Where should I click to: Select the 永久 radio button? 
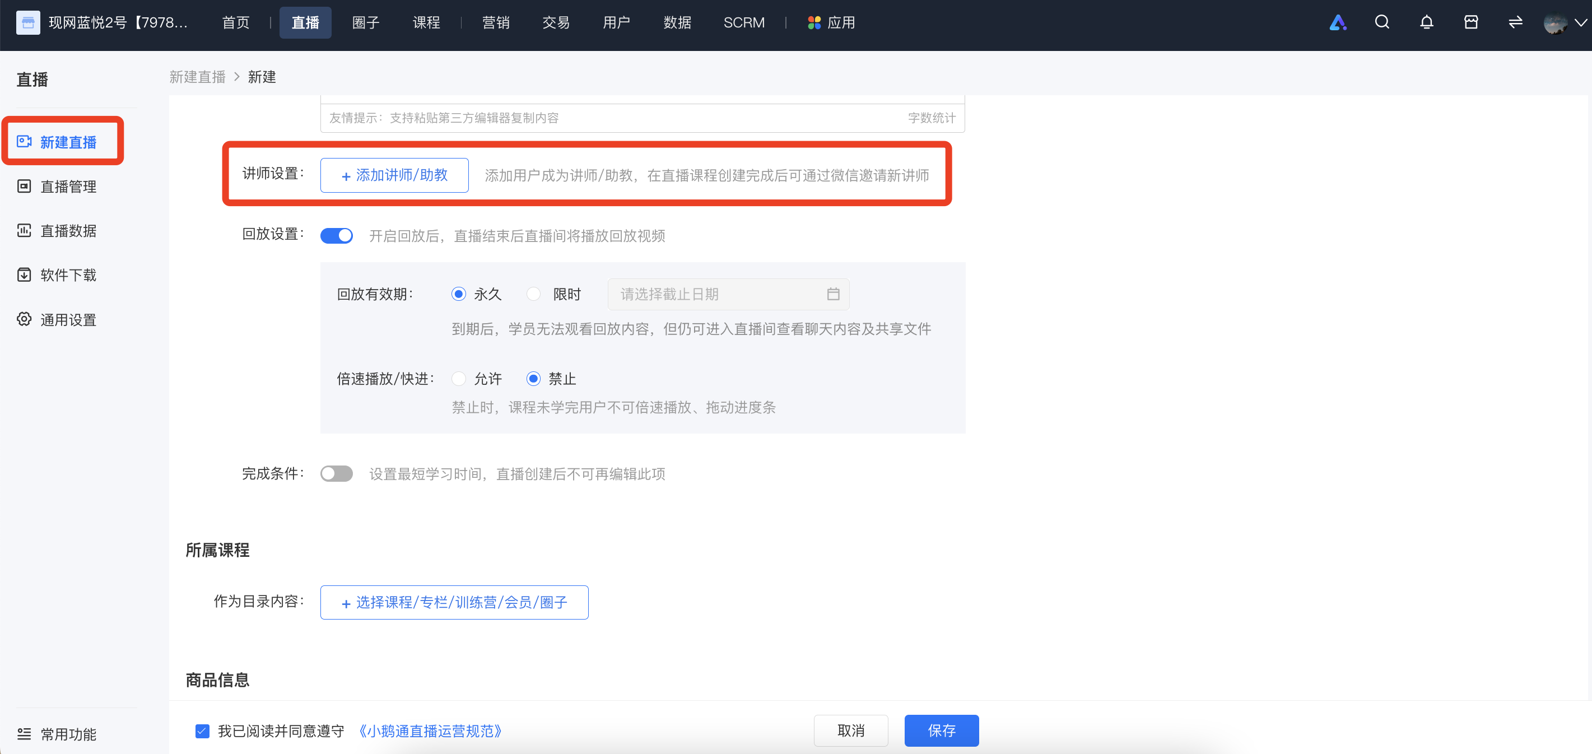coord(458,294)
